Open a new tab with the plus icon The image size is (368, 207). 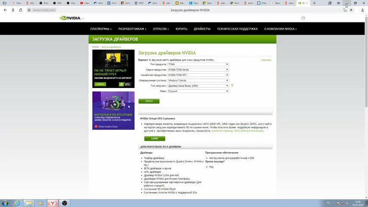pyautogui.click(x=314, y=3)
